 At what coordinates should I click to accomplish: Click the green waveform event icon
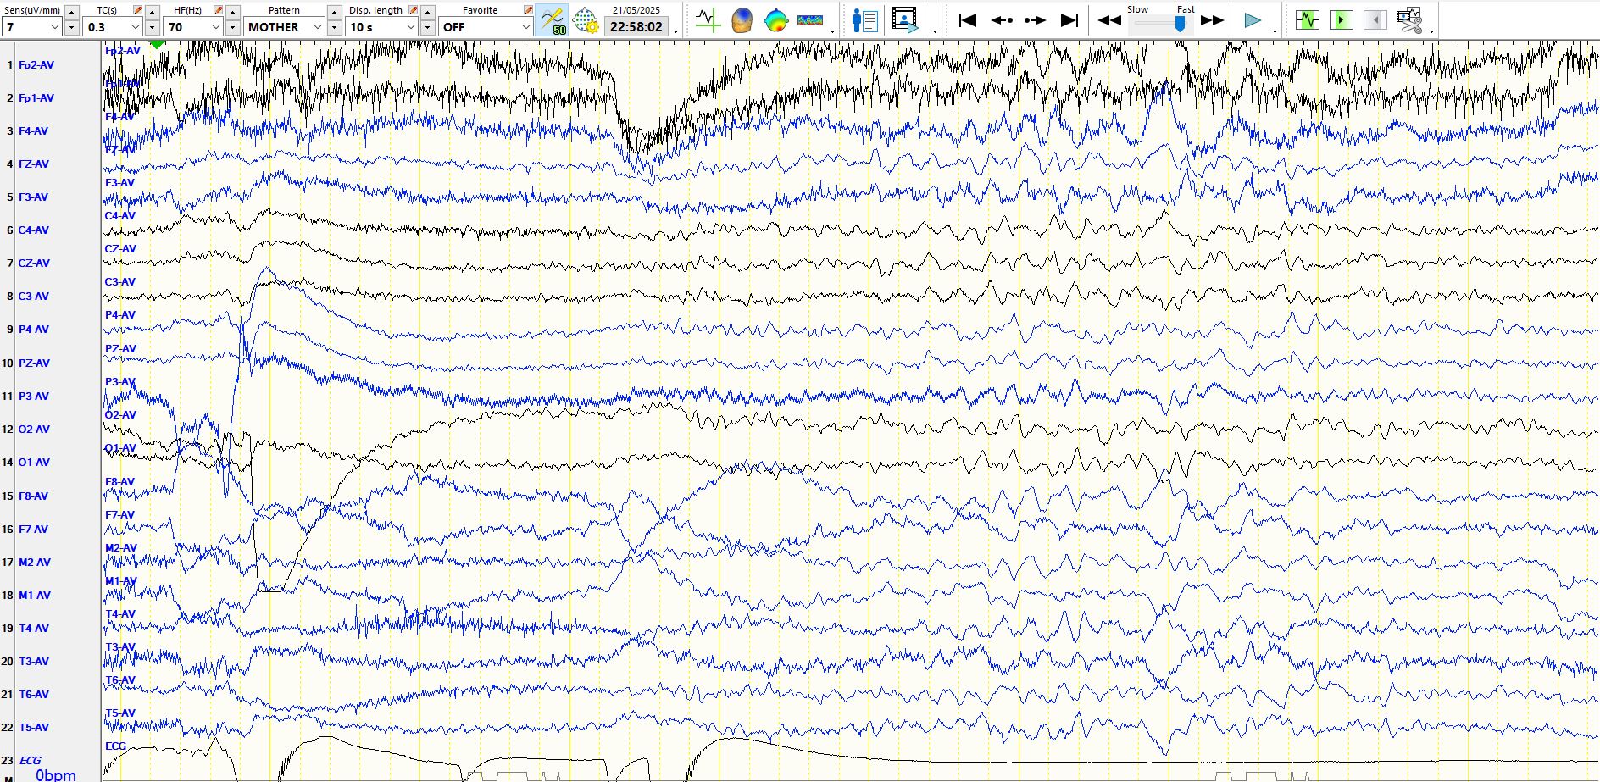click(1308, 19)
